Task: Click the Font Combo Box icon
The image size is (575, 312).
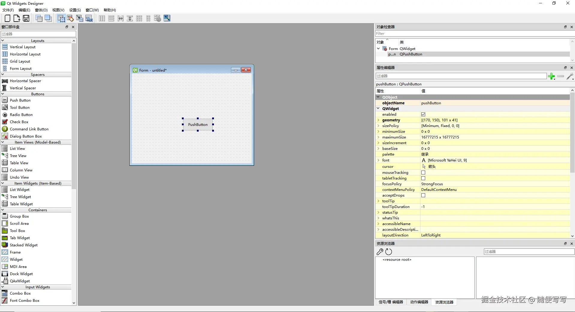Action: [x=5, y=300]
